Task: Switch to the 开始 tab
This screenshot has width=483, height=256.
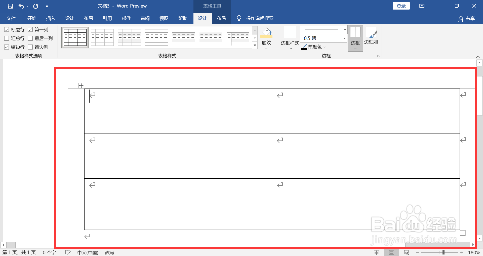Action: coord(32,18)
